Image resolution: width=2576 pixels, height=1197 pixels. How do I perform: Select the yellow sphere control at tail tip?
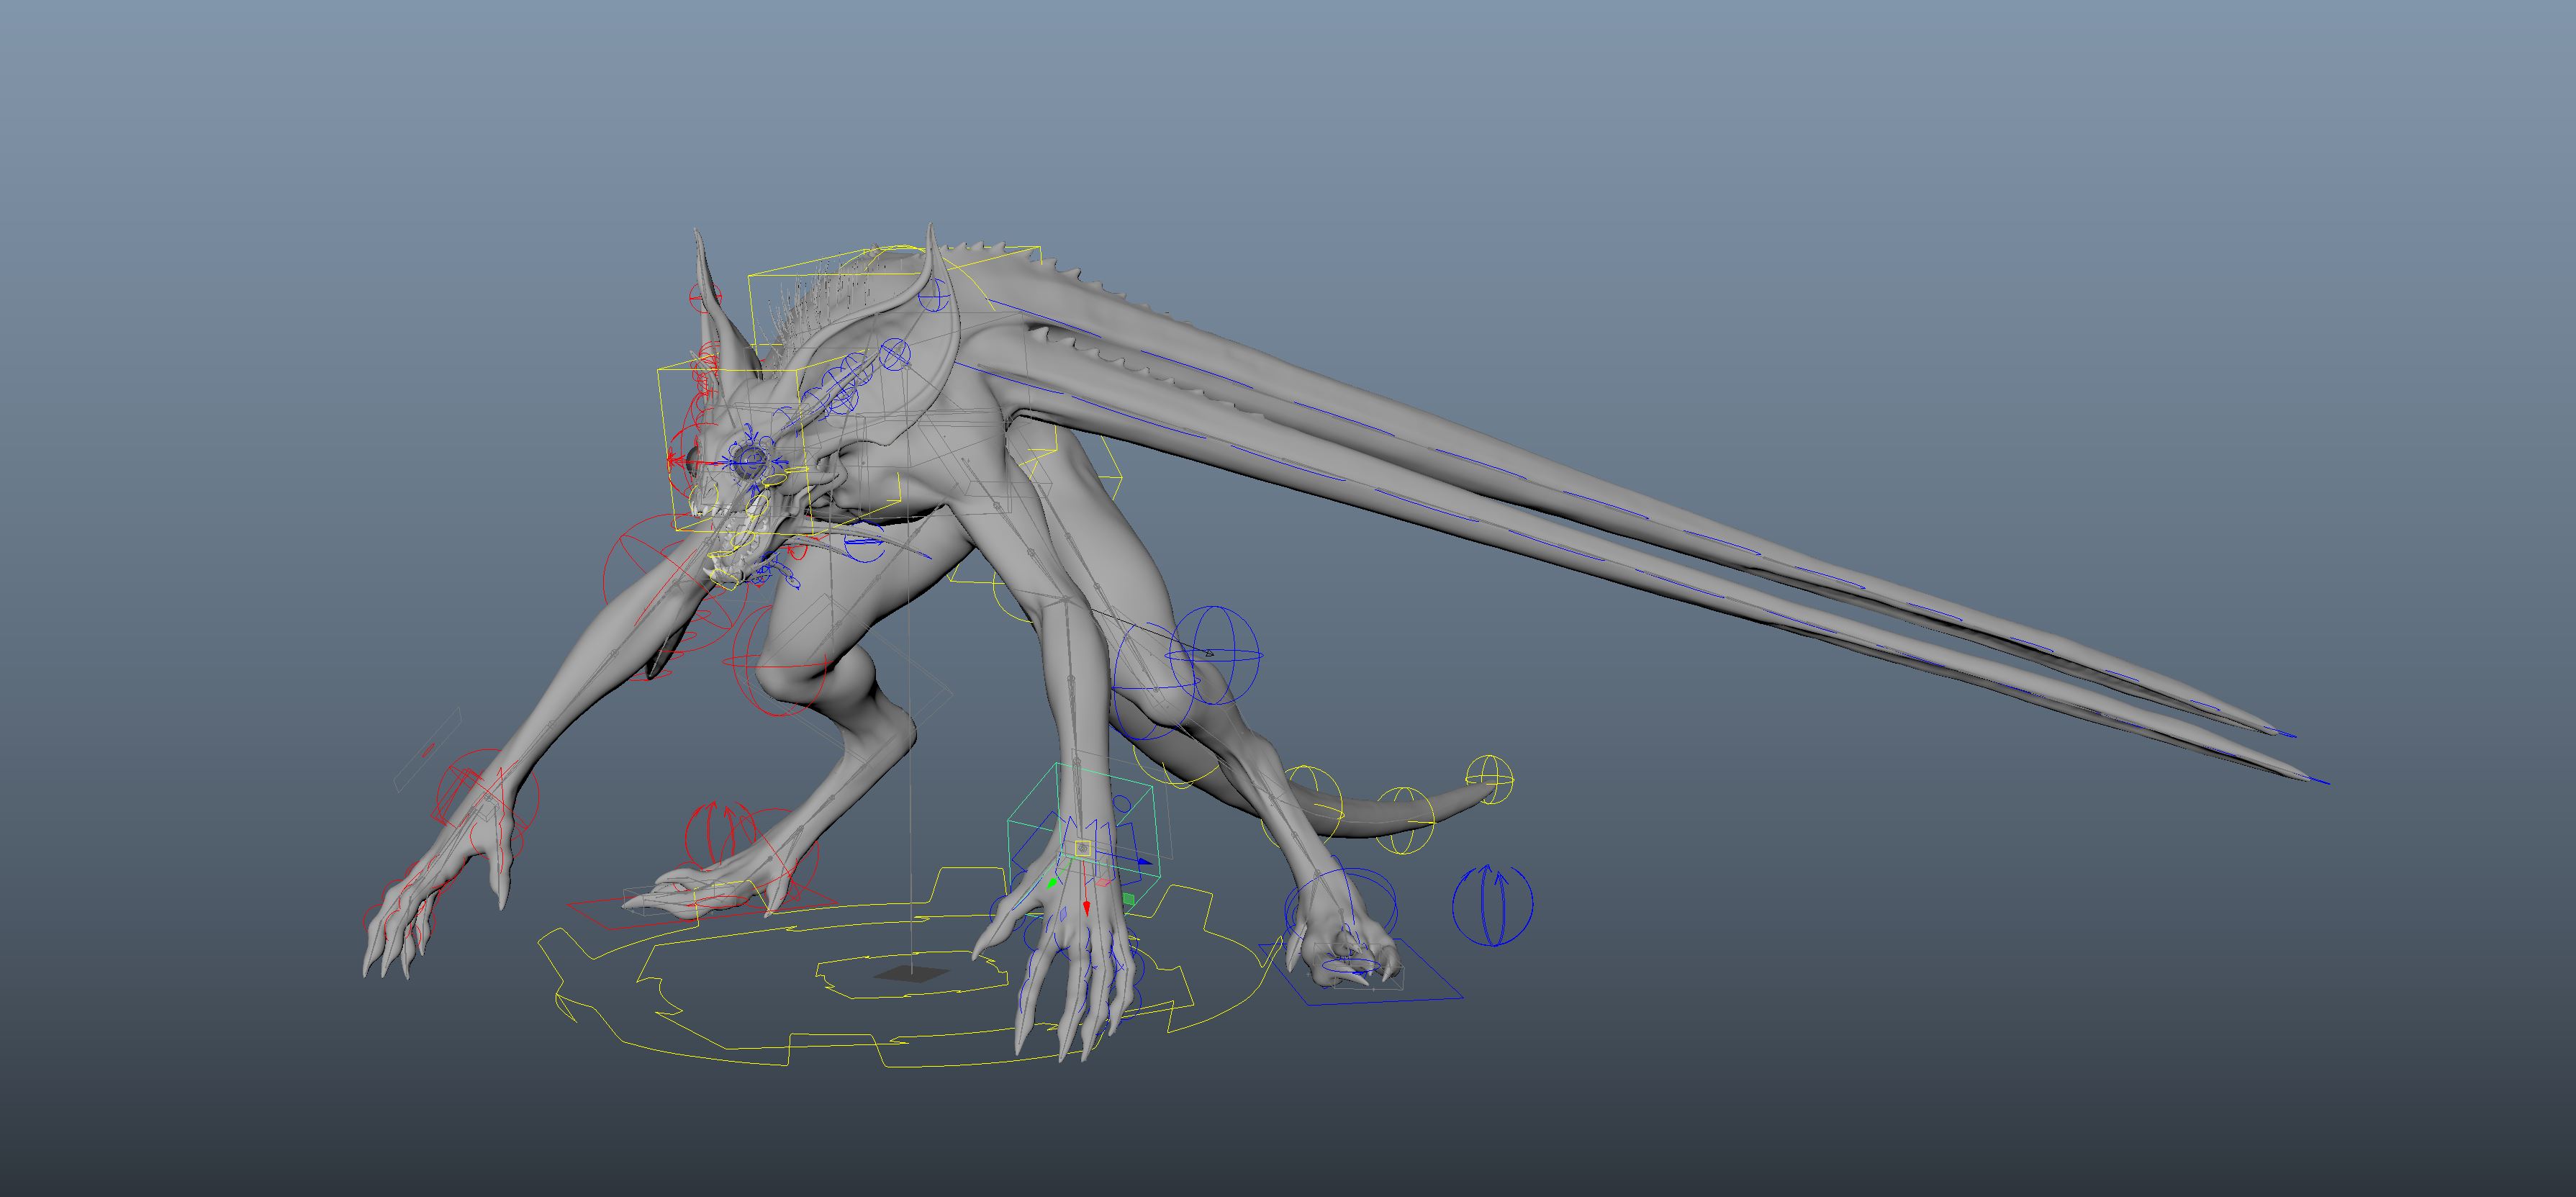[1489, 779]
